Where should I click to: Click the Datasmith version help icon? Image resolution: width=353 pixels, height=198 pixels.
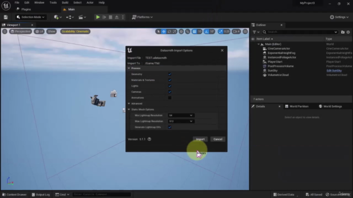[x=149, y=139]
